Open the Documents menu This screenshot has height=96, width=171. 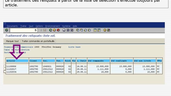point(12,26)
